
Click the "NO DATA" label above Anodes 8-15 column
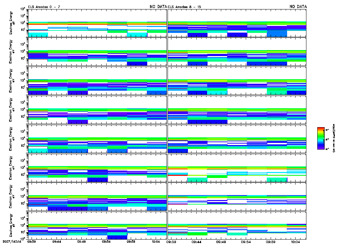tap(298, 7)
